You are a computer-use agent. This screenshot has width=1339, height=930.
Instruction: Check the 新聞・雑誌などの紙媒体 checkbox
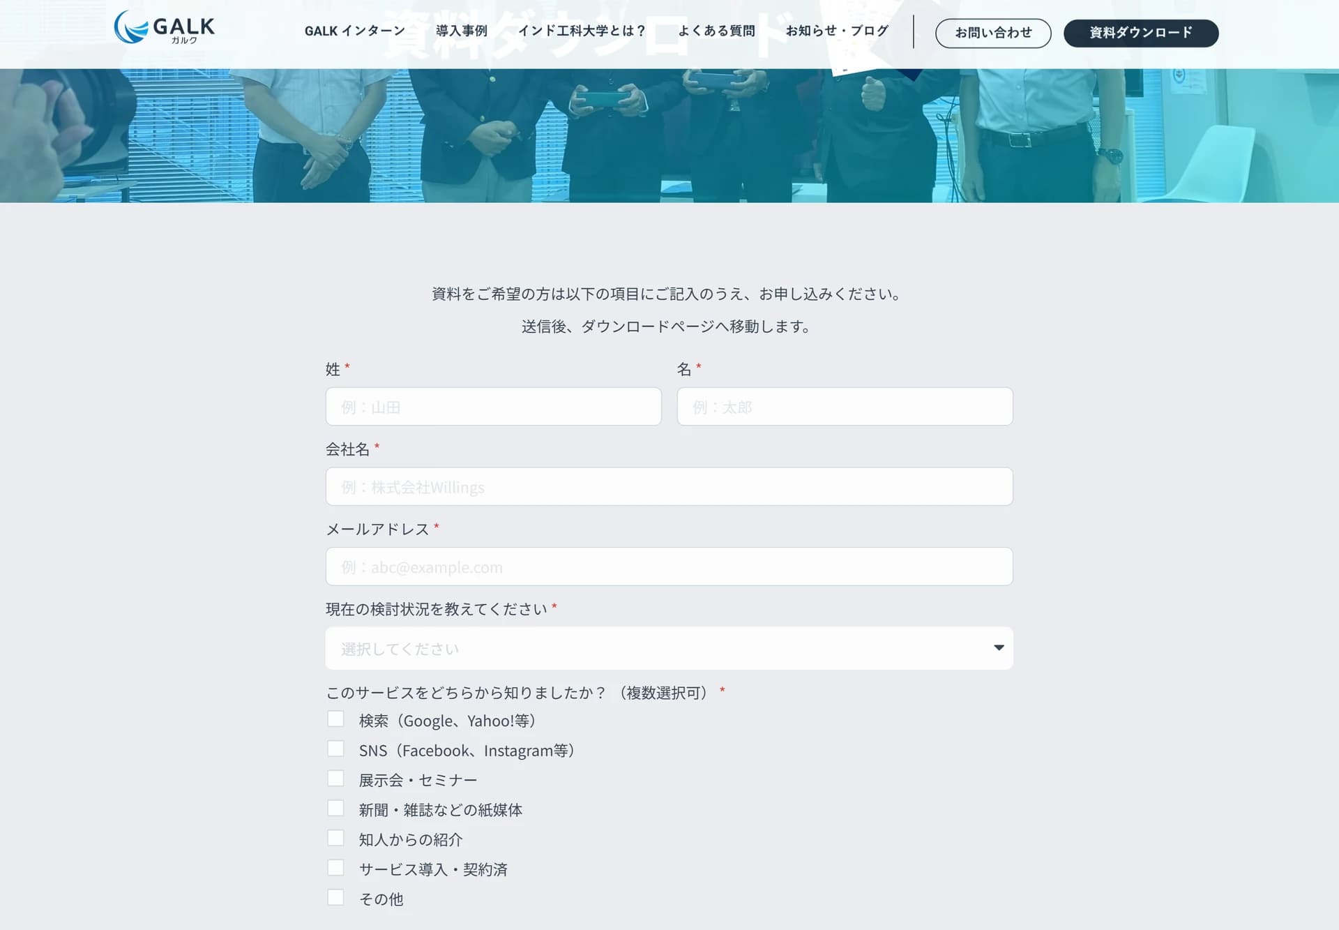335,808
